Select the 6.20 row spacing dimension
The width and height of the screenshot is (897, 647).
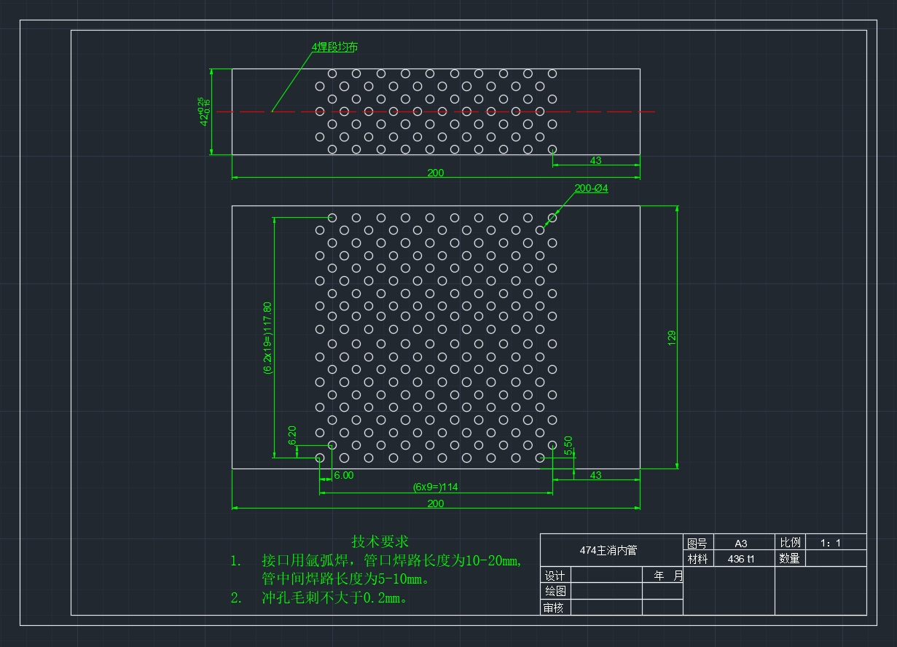coord(292,435)
